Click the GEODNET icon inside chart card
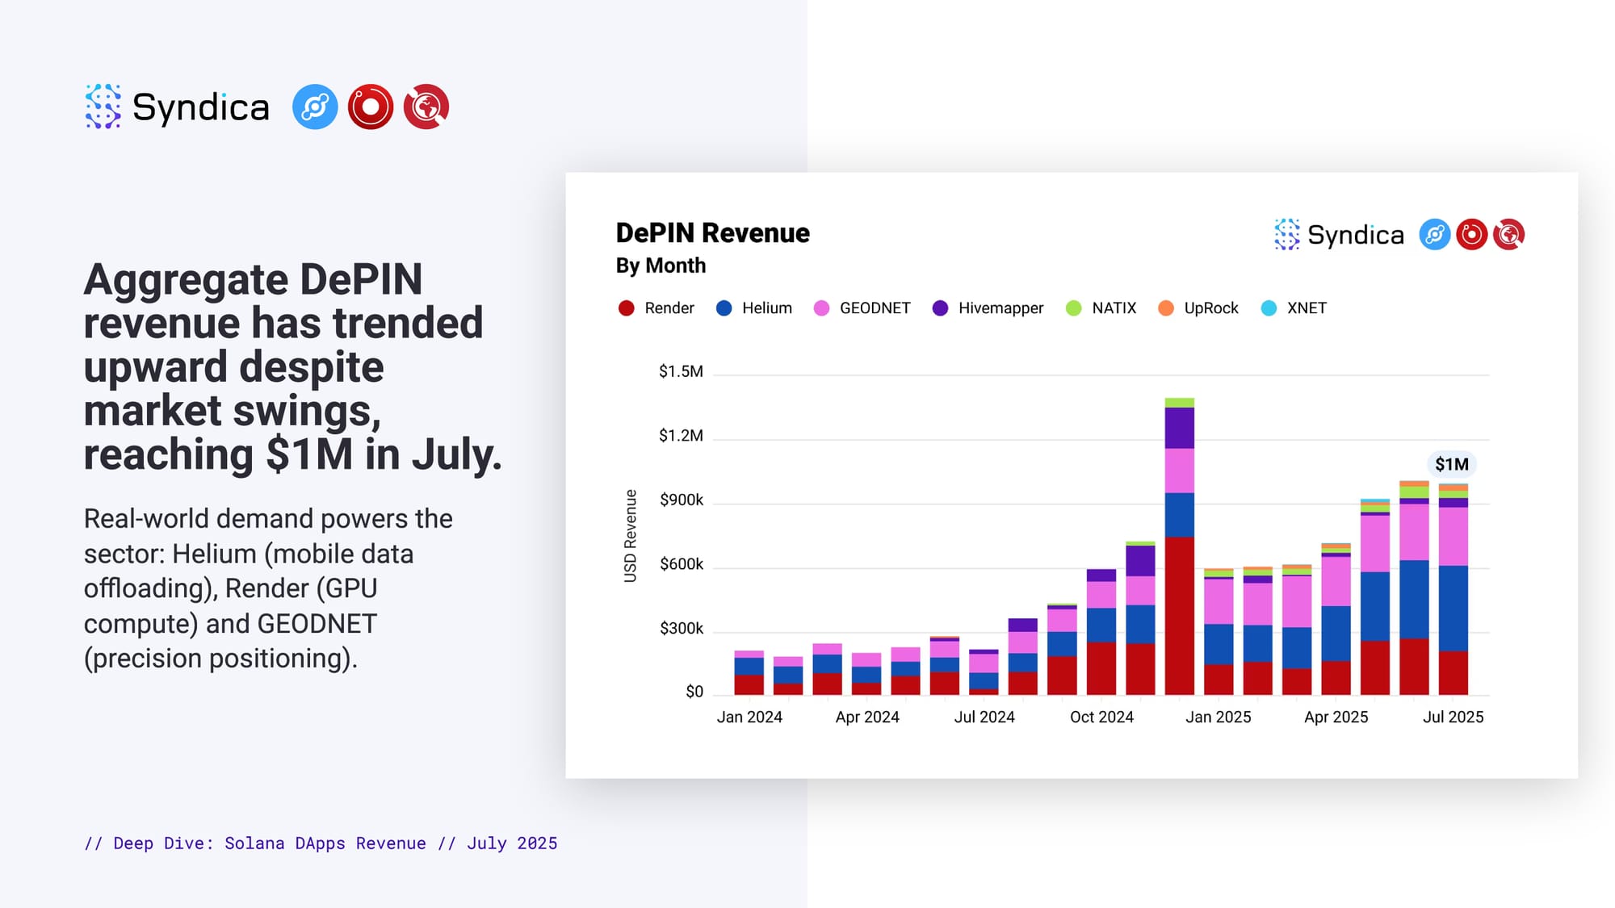The image size is (1615, 908). [1508, 235]
